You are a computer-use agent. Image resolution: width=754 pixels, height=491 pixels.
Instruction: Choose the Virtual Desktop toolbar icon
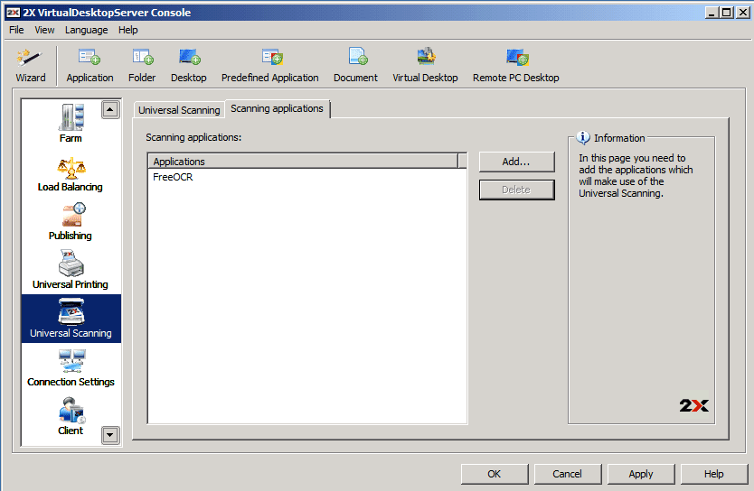click(x=425, y=66)
